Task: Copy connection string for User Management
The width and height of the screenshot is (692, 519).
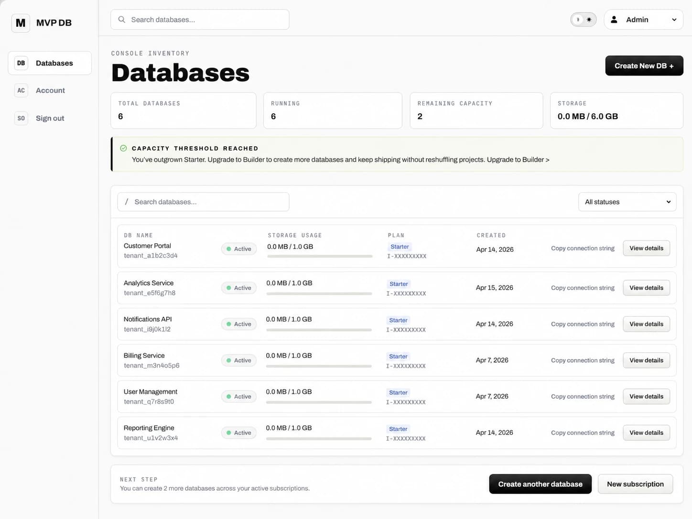Action: 583,396
